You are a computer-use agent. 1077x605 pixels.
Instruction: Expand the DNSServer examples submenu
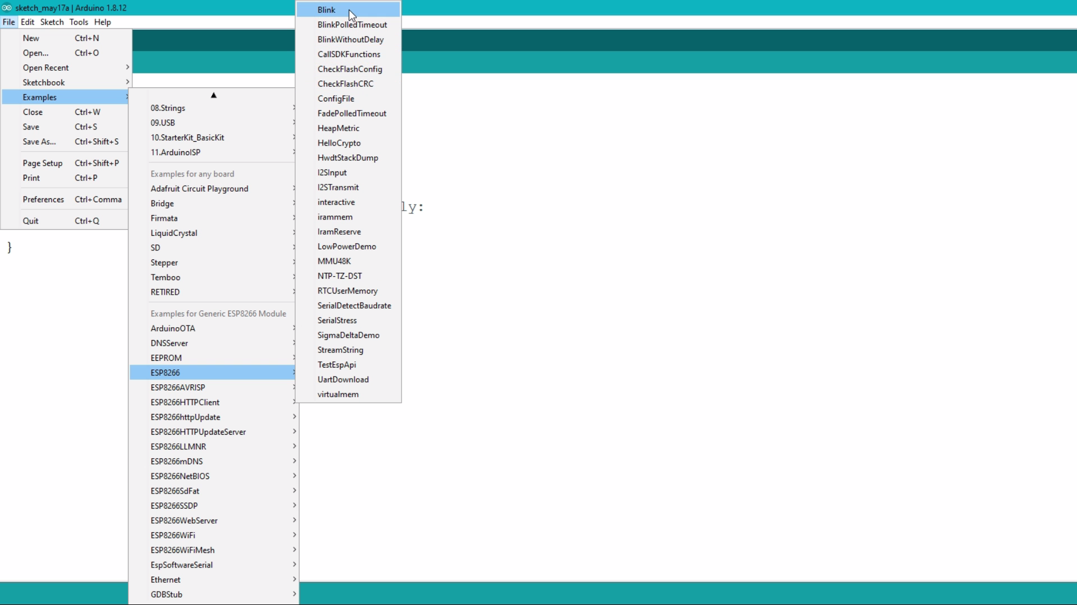tap(213, 343)
